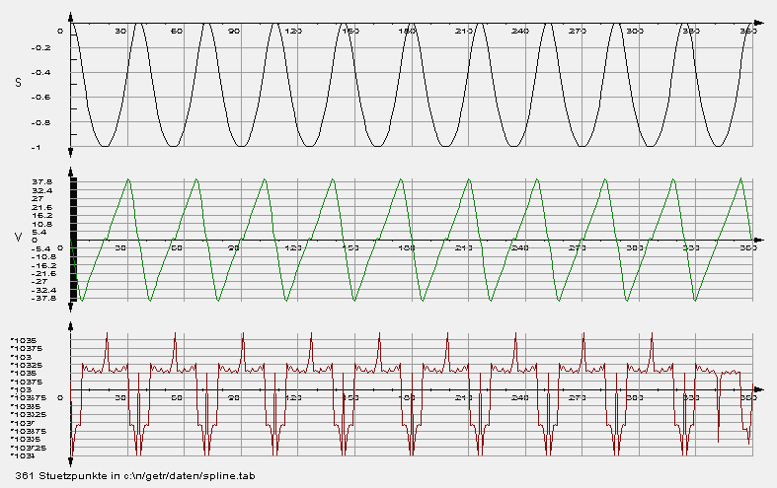
Task: Click the down arrow below the red graph's axis
Action: (71, 459)
